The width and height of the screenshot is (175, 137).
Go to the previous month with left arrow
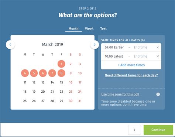pos(10,45)
